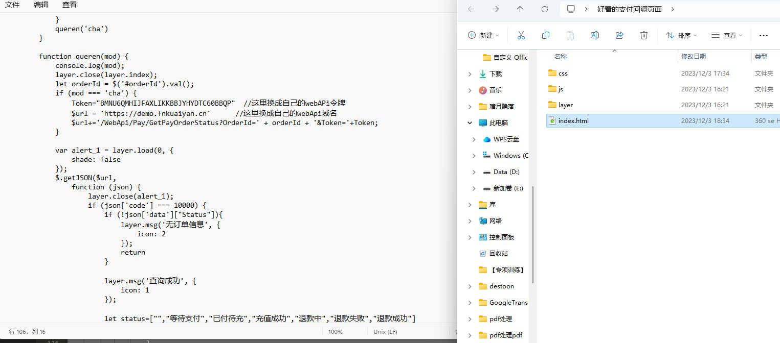Image resolution: width=780 pixels, height=343 pixels.
Task: Click the back navigation arrow
Action: [471, 9]
